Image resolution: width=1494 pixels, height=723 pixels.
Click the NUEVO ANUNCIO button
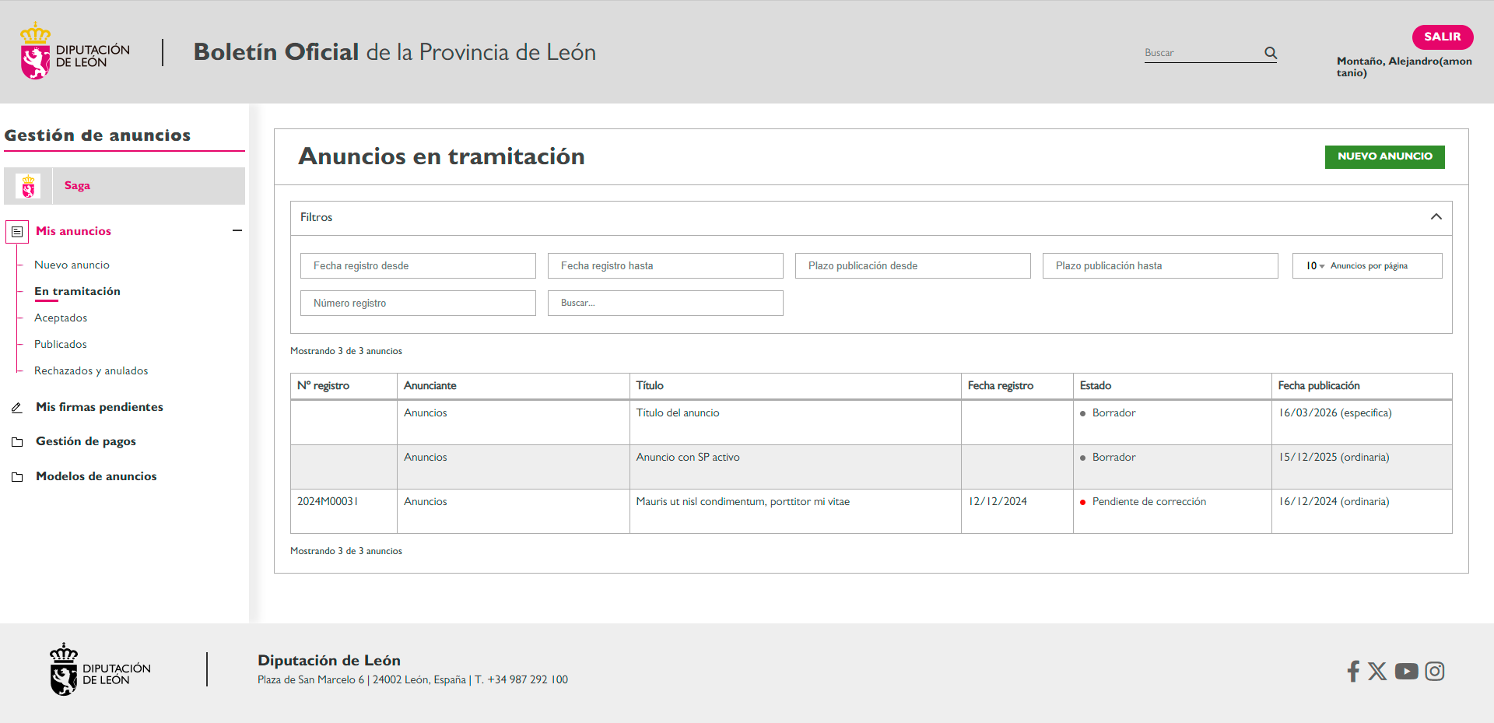coord(1384,156)
